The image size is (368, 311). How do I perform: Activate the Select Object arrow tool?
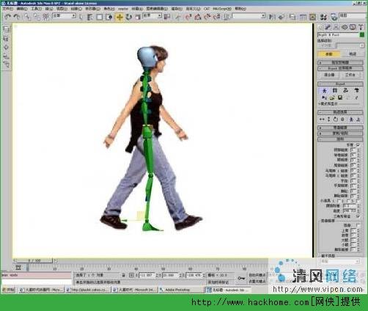pyautogui.click(x=81, y=17)
